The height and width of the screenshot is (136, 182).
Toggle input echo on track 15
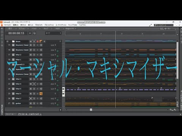(x=41, y=45)
